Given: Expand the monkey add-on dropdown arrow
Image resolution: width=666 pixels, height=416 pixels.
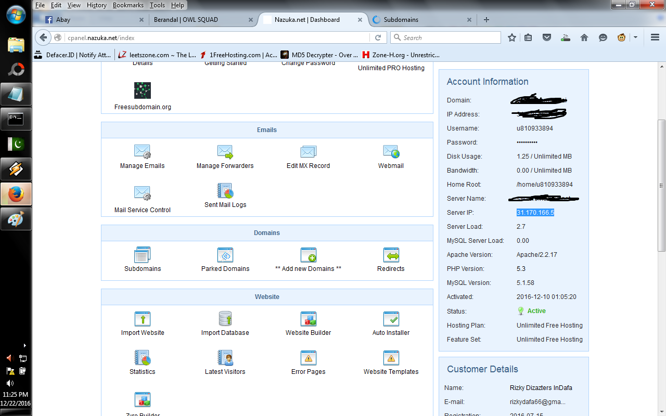Looking at the screenshot, I should (x=635, y=37).
